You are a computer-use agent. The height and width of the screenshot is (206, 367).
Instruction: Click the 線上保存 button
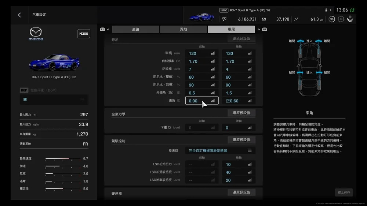pos(344,192)
